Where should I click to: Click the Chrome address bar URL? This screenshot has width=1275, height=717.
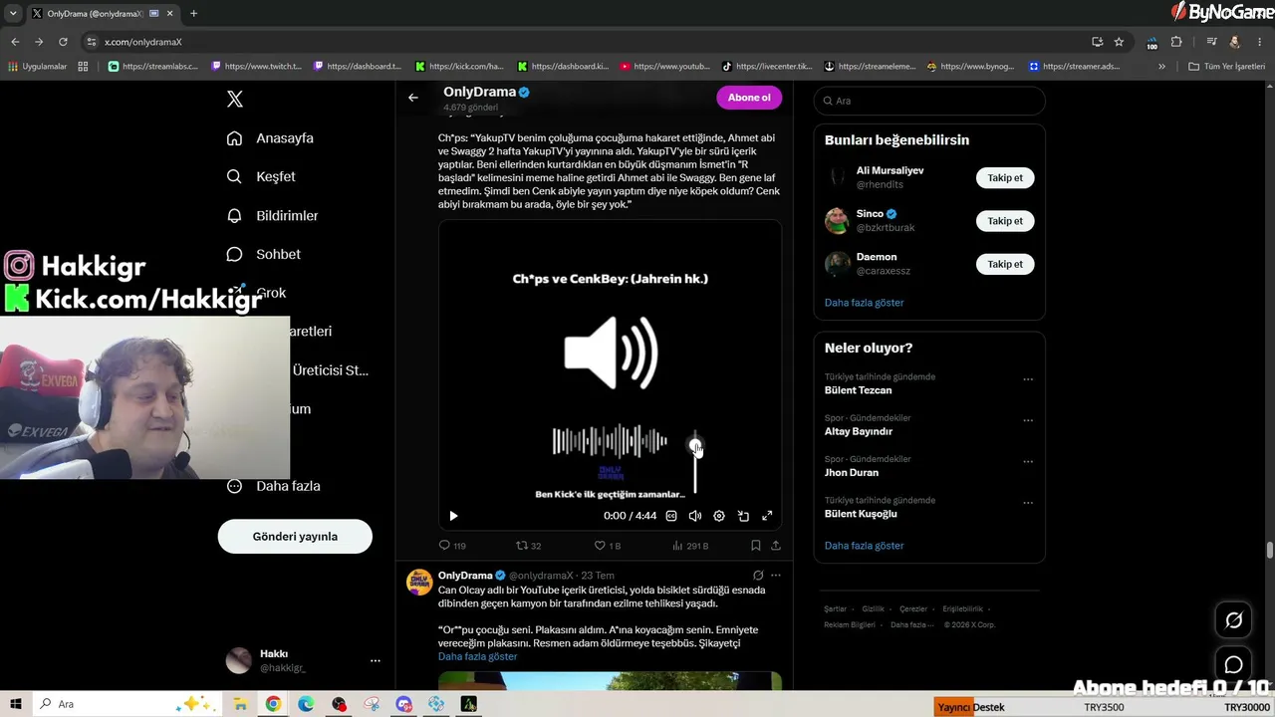coord(142,42)
